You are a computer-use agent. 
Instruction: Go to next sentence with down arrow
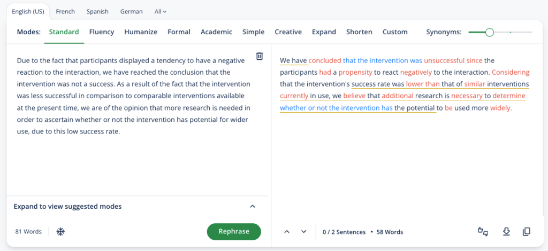pyautogui.click(x=303, y=232)
